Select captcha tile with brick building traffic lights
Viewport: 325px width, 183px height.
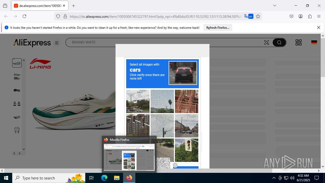[138, 125]
